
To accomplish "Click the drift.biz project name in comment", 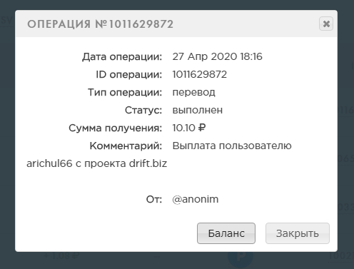I will tap(148, 163).
